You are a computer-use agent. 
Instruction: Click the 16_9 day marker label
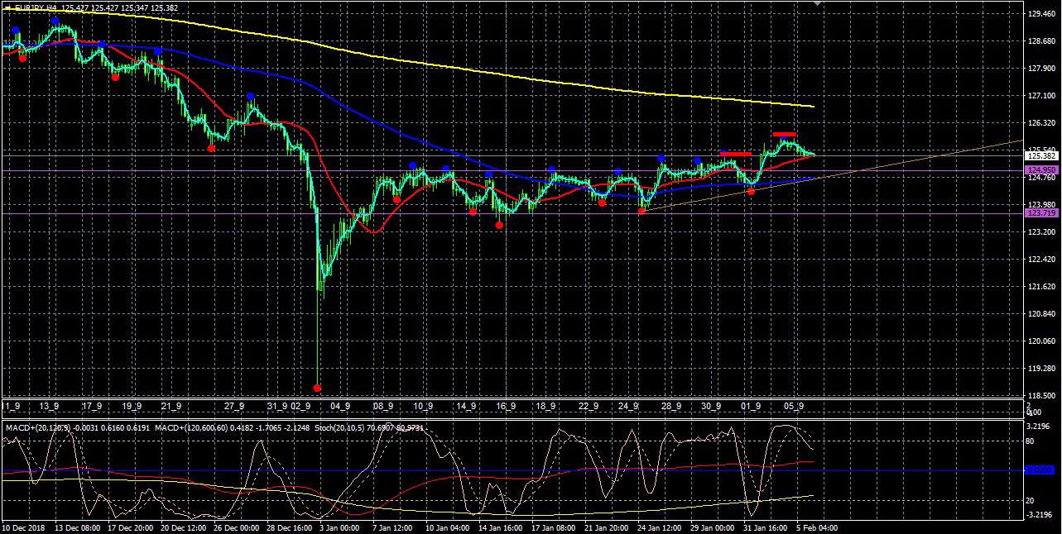pos(506,406)
